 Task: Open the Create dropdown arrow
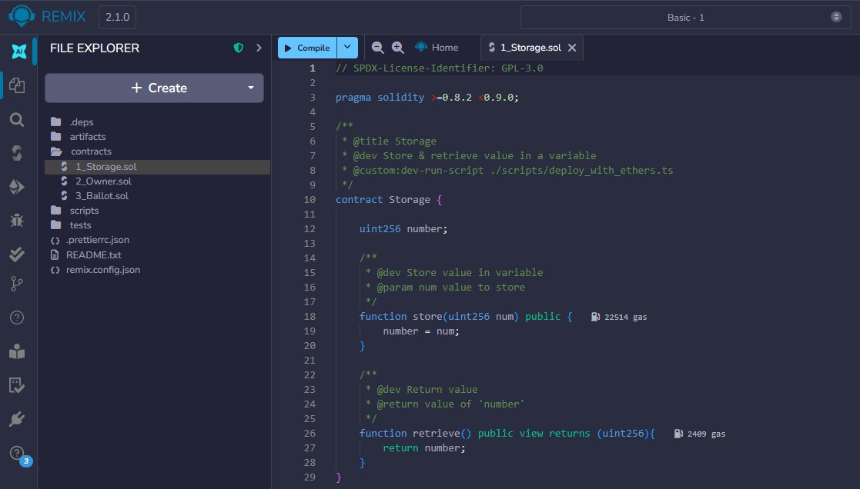coord(251,88)
